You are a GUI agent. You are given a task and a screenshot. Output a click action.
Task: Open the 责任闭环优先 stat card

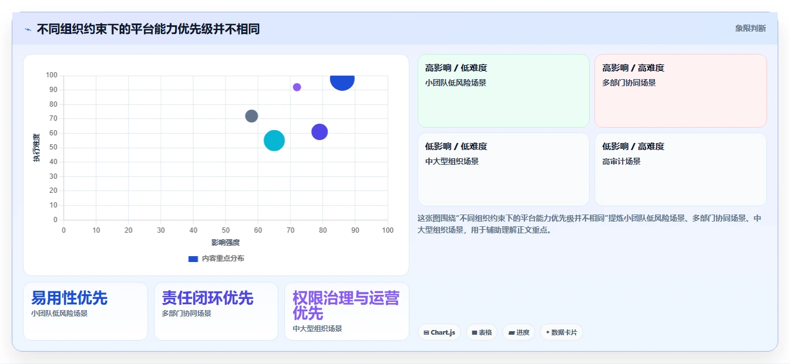point(216,311)
